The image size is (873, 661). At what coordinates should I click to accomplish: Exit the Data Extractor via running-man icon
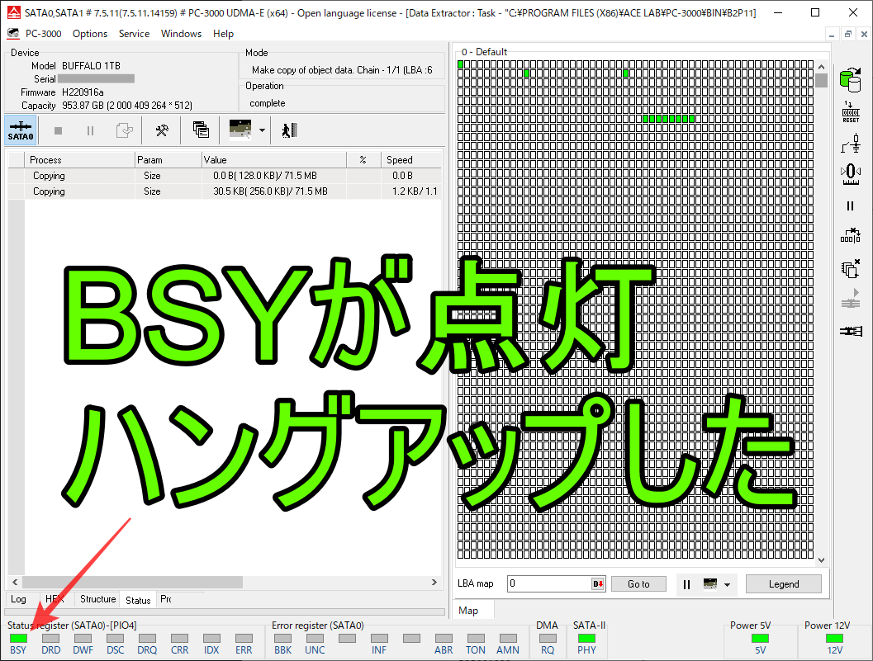[288, 130]
